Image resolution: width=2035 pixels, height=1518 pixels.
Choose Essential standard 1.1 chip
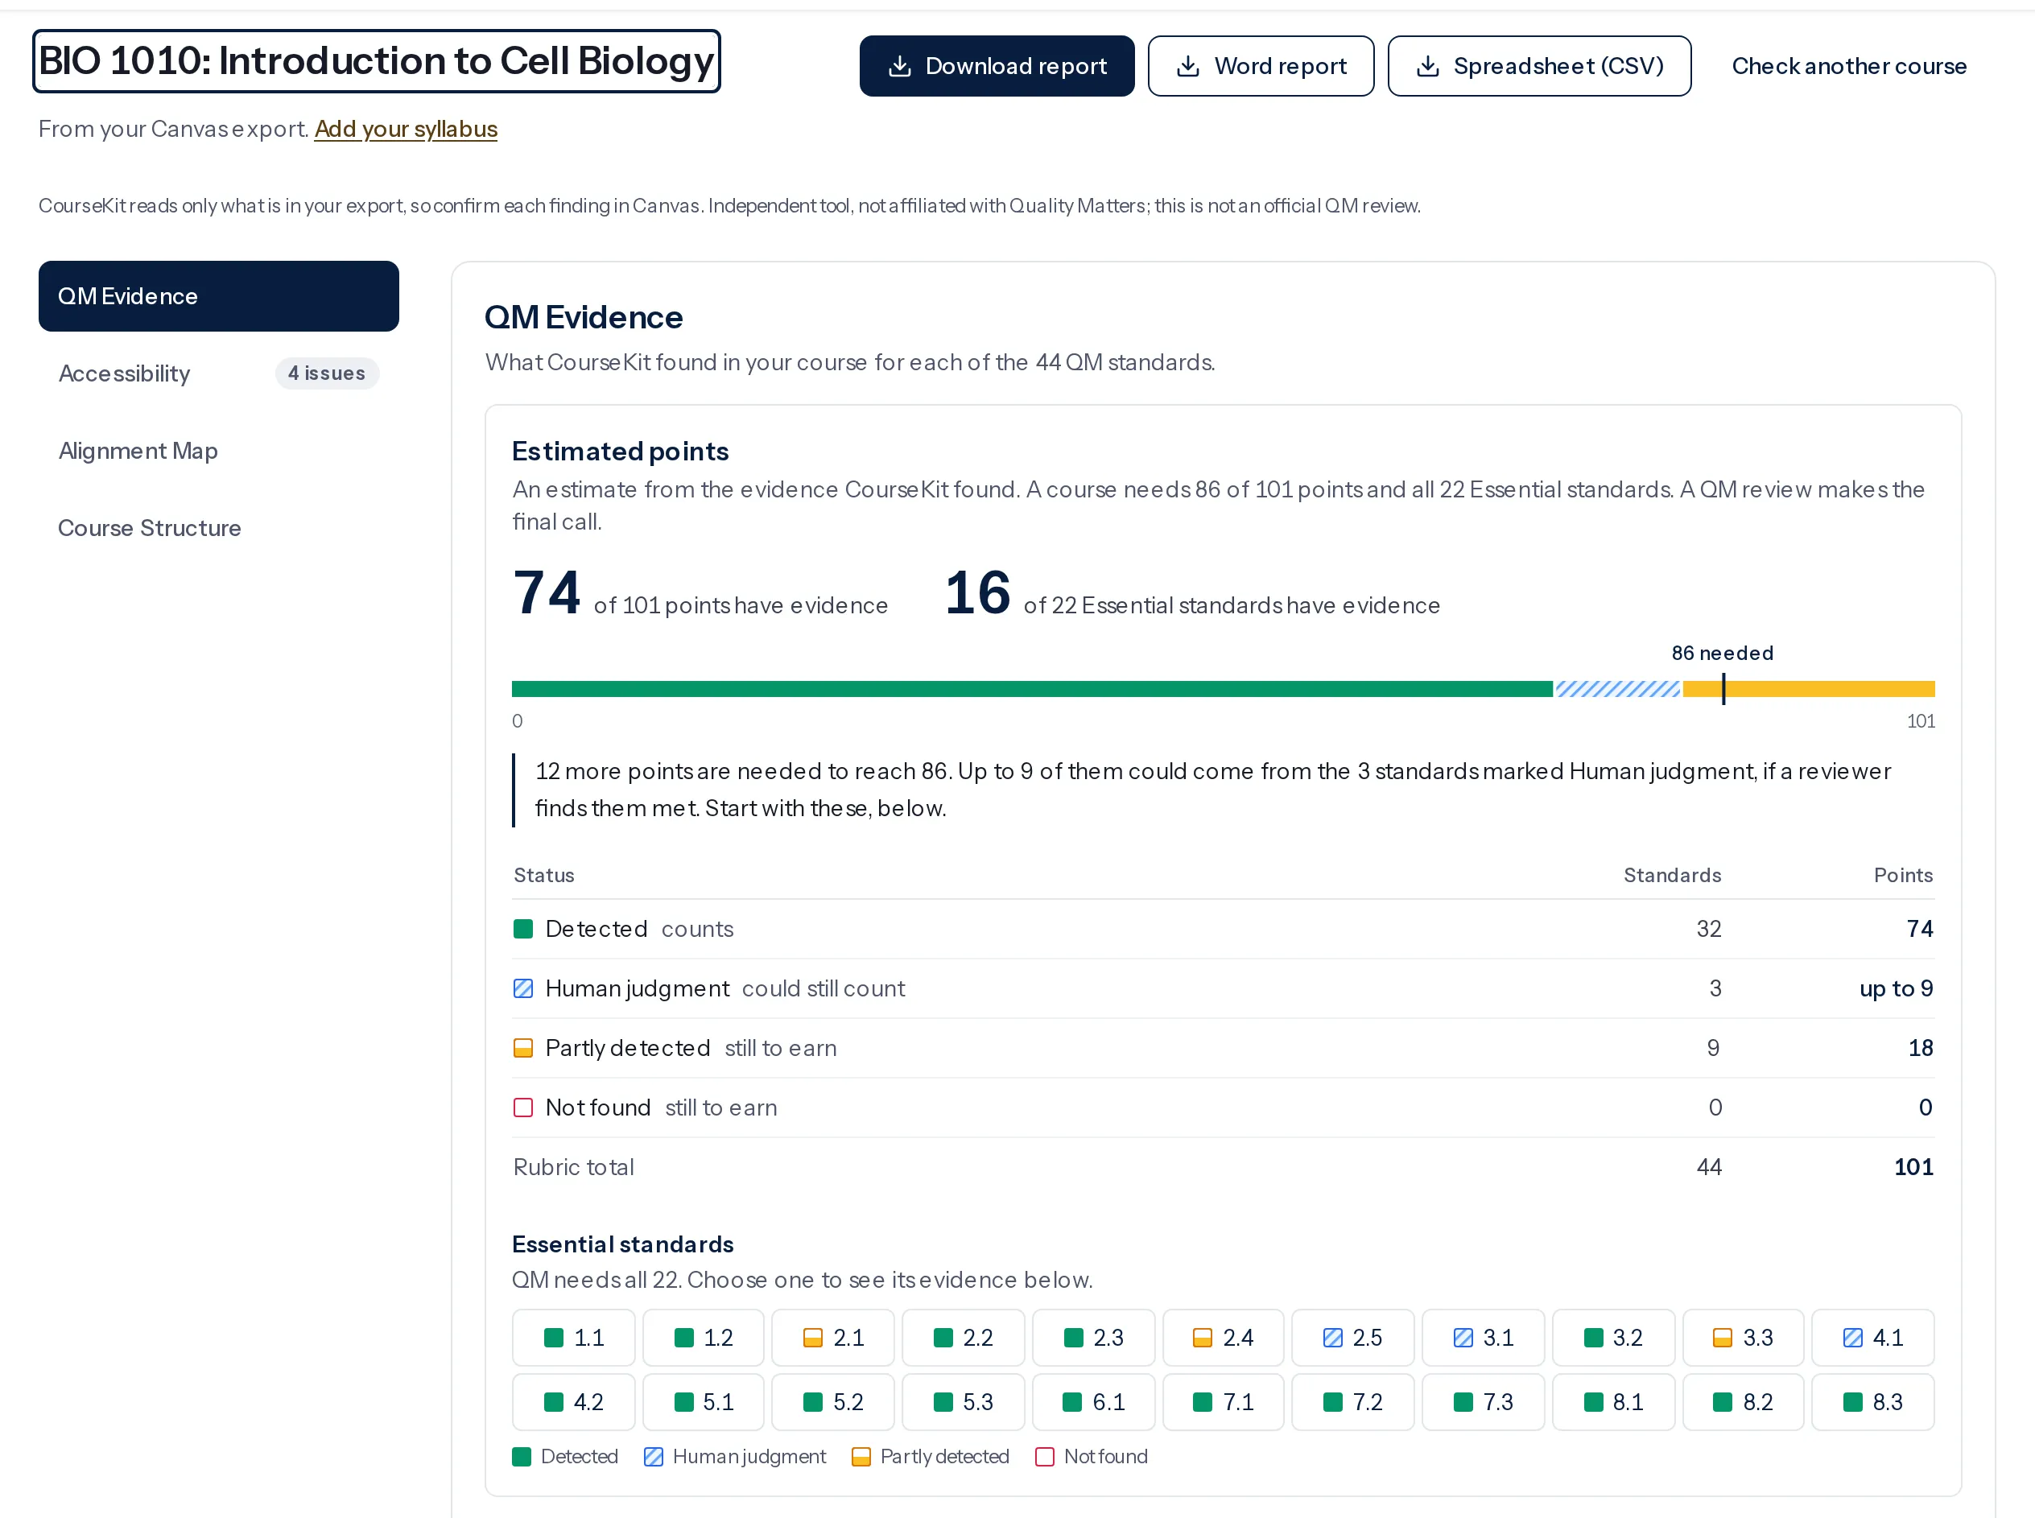point(573,1338)
